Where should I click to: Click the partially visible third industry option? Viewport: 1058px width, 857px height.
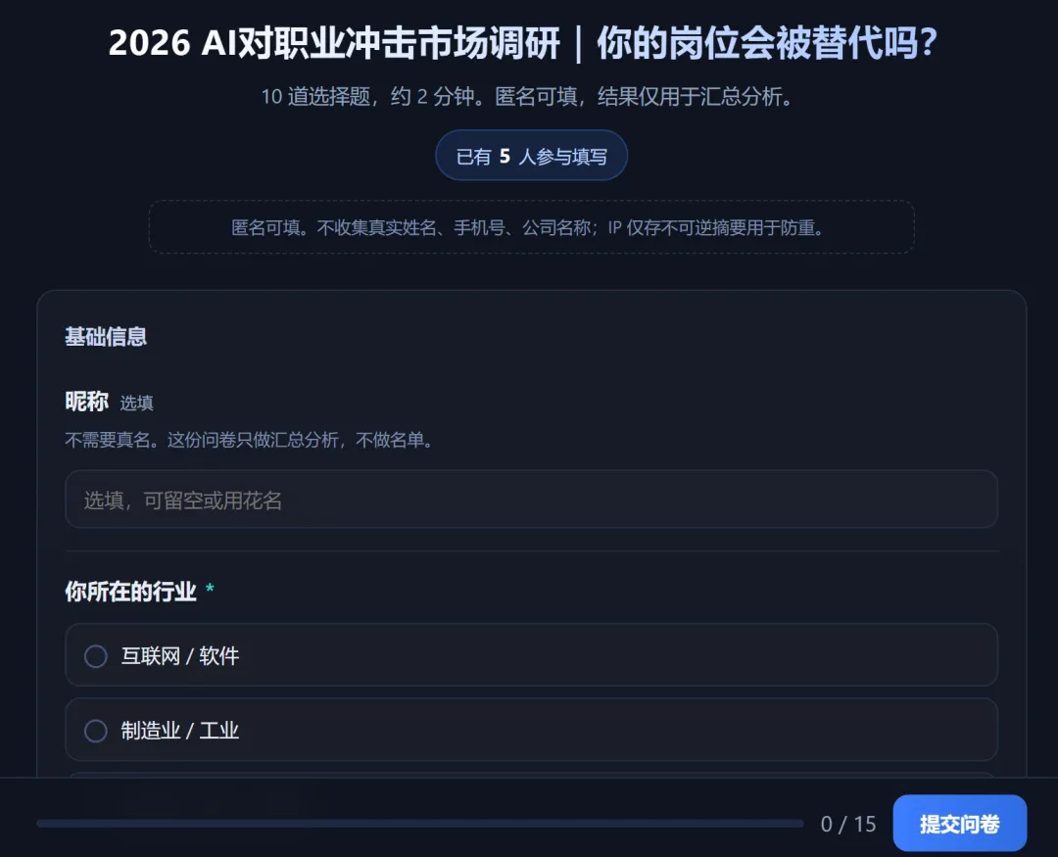pos(531,776)
